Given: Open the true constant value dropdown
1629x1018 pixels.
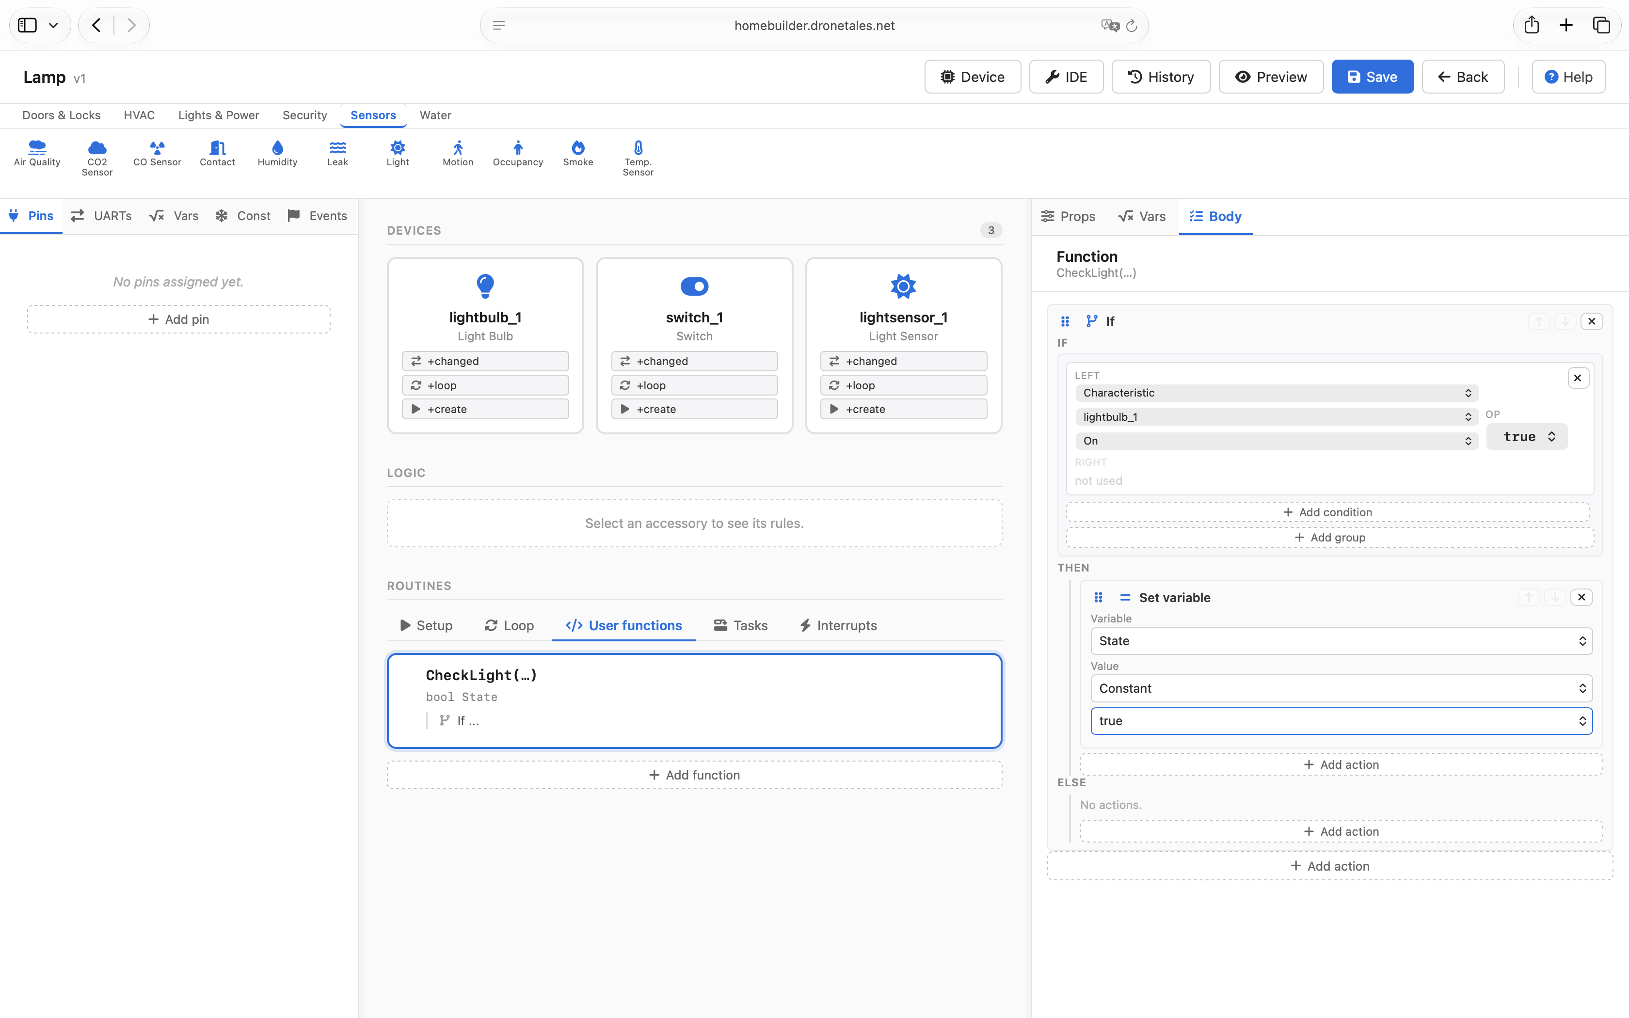Looking at the screenshot, I should (1341, 720).
